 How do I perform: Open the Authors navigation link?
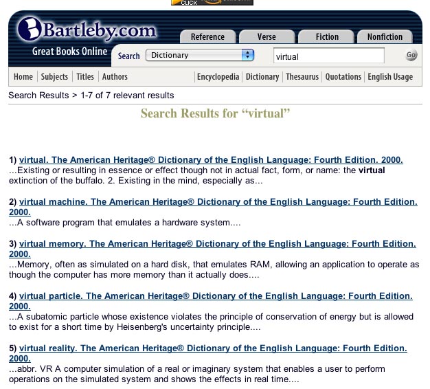click(115, 76)
